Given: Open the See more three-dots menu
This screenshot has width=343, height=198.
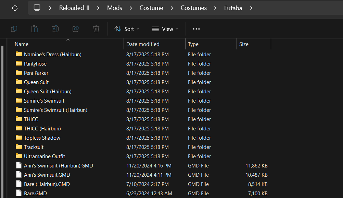Looking at the screenshot, I should (x=196, y=29).
